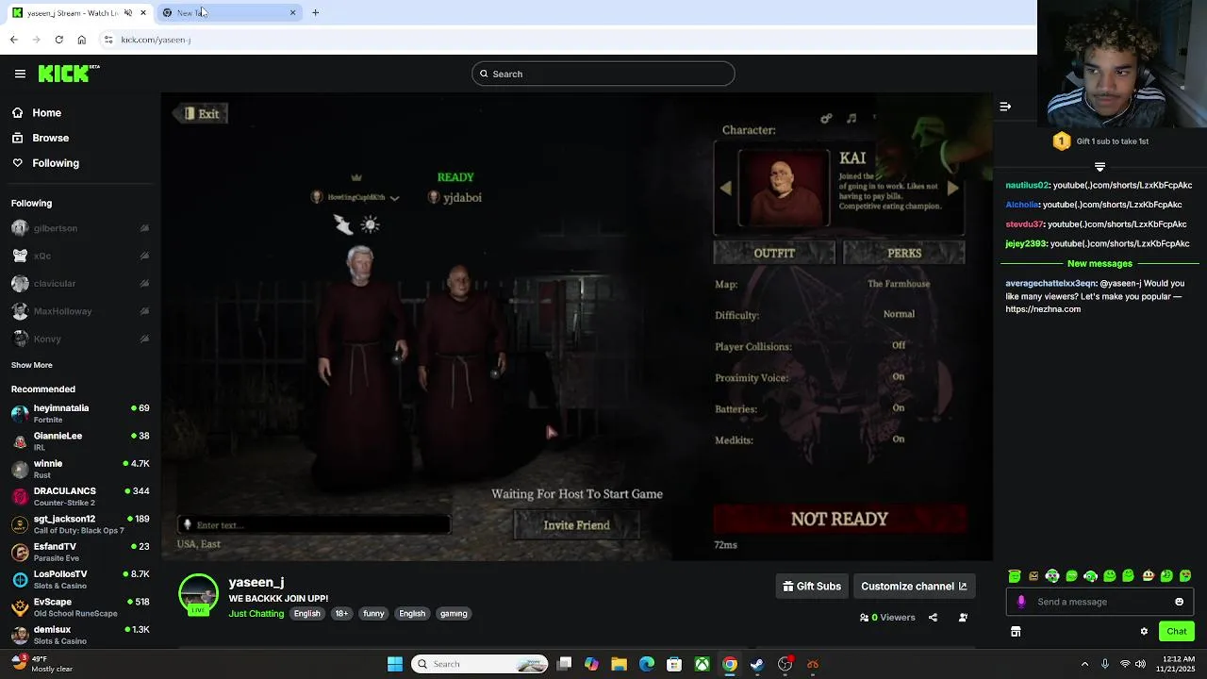Click the funny tag
The image size is (1207, 679).
(373, 614)
